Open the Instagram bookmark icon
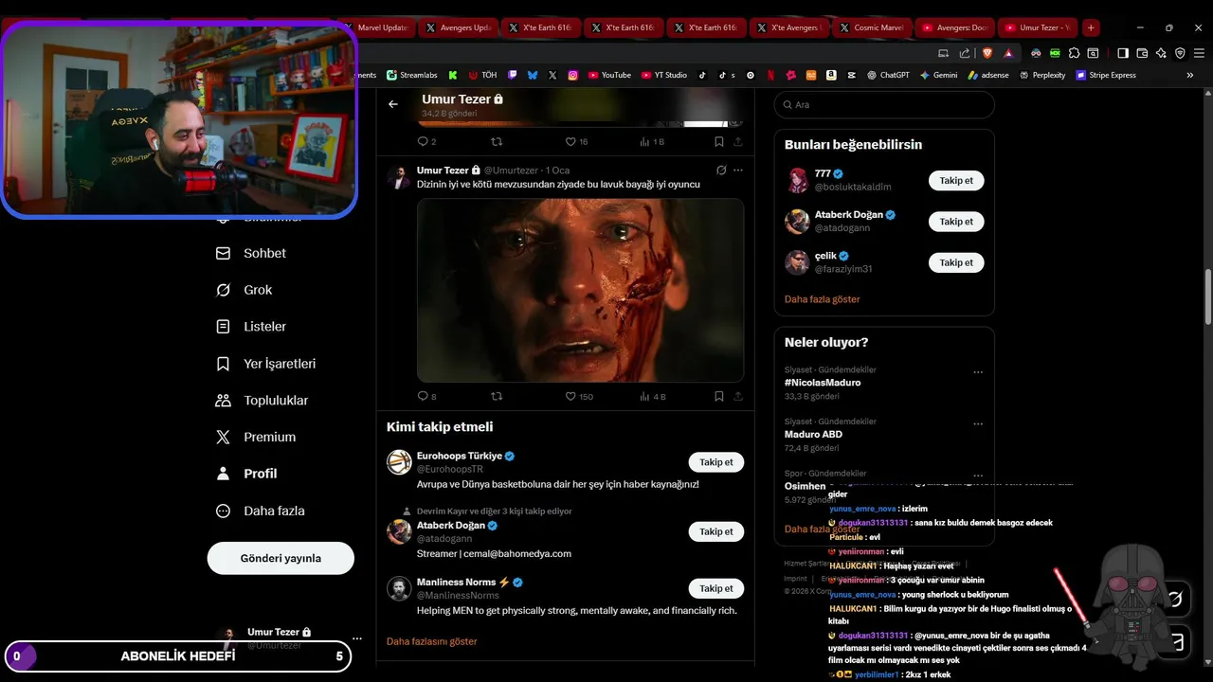The width and height of the screenshot is (1213, 682). pos(573,75)
